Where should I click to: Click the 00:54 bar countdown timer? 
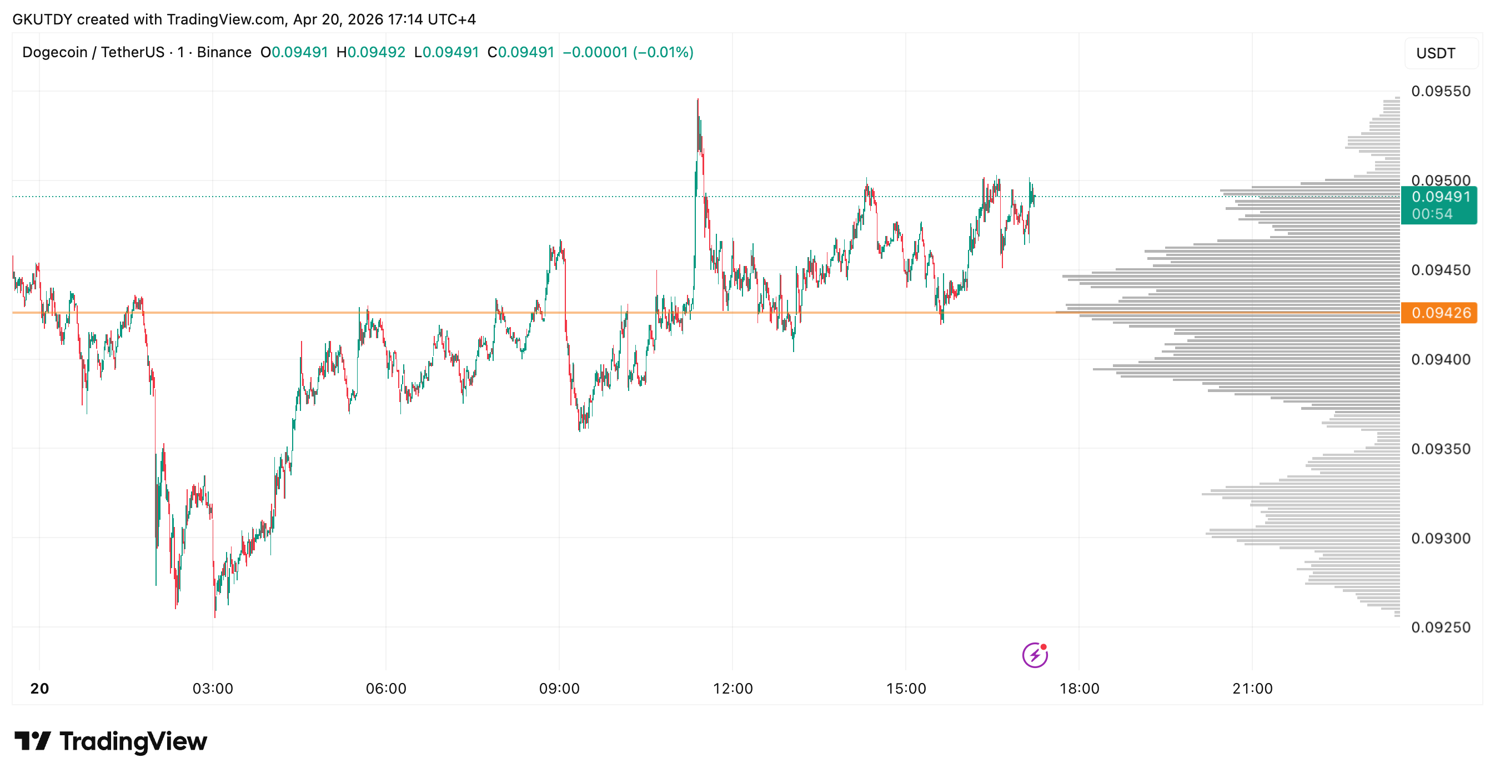(1432, 214)
